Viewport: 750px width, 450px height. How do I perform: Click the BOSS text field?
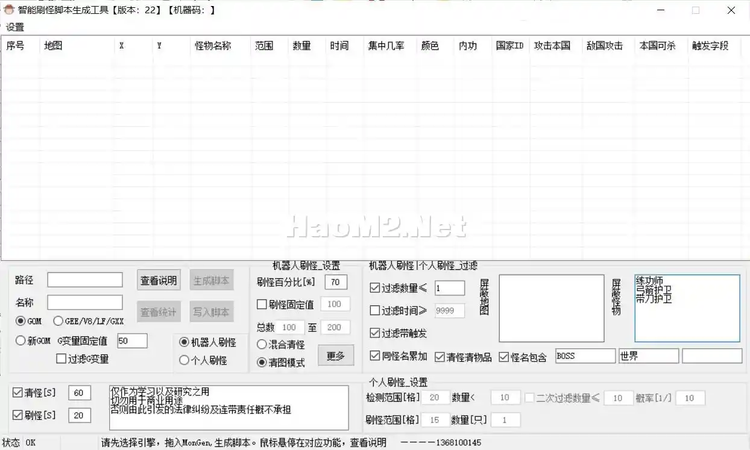pyautogui.click(x=585, y=356)
